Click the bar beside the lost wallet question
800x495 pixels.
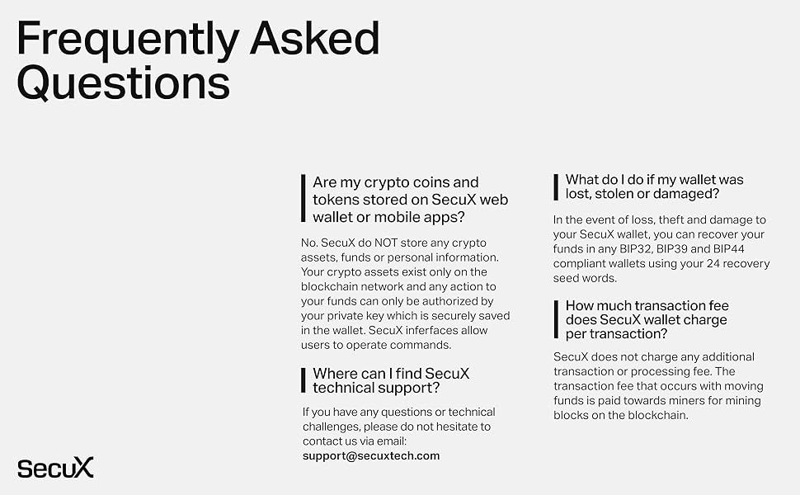coord(555,186)
